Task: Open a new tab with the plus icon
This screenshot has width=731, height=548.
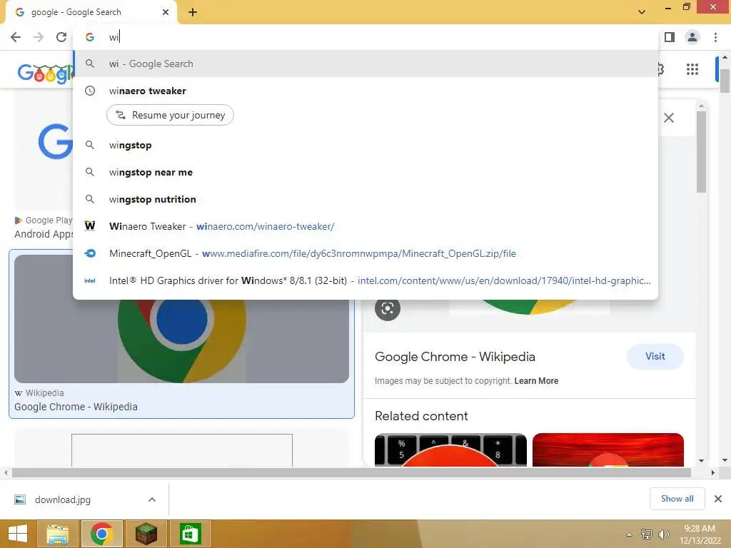Action: [193, 13]
